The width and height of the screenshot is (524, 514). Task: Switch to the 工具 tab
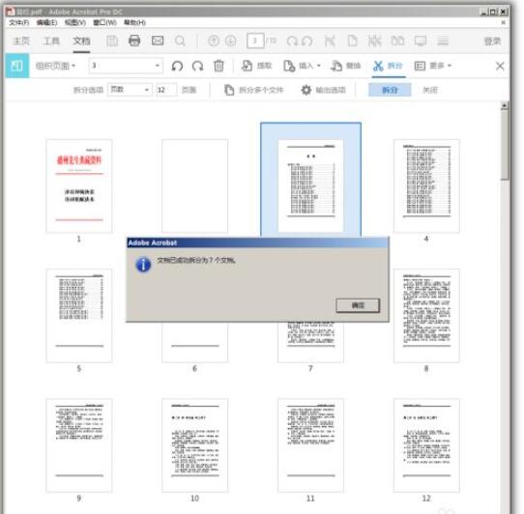point(51,42)
